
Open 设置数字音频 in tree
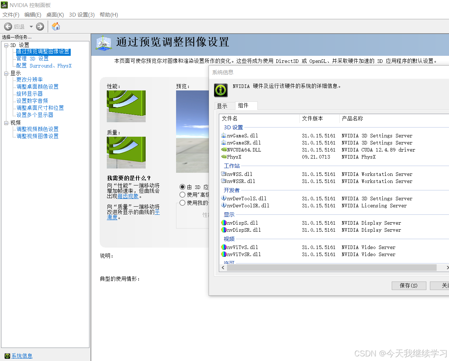pyautogui.click(x=32, y=101)
